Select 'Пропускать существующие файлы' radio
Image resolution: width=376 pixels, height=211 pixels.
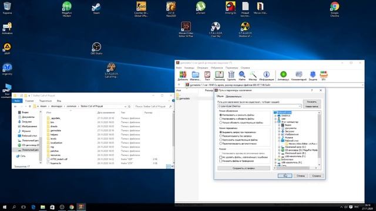click(x=221, y=139)
